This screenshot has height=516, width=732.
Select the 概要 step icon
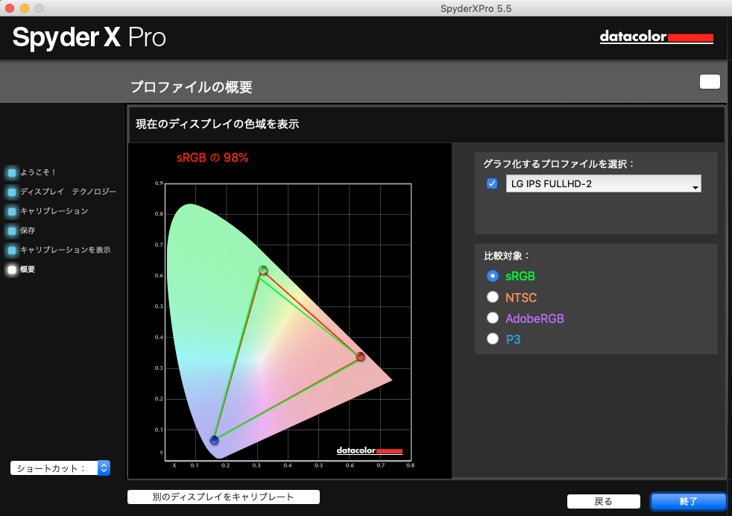12,269
